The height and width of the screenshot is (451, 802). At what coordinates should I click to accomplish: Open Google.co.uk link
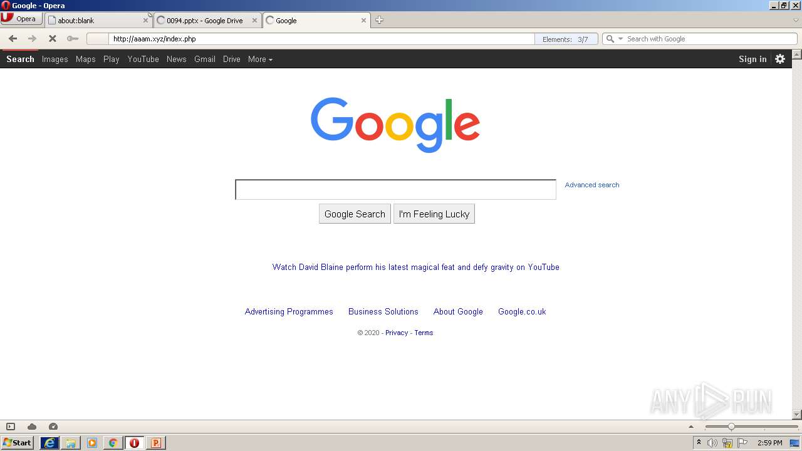point(522,311)
